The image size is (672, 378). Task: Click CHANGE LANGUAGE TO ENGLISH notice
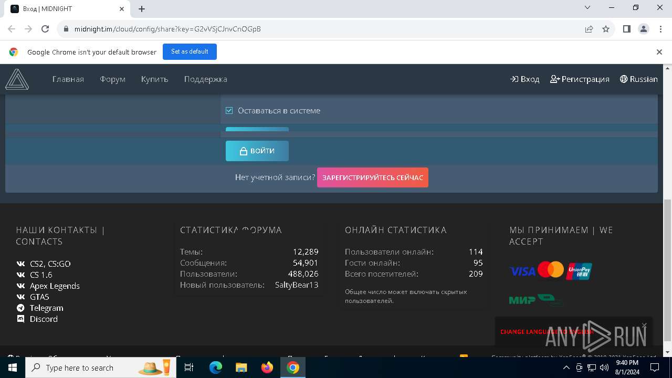tap(547, 332)
